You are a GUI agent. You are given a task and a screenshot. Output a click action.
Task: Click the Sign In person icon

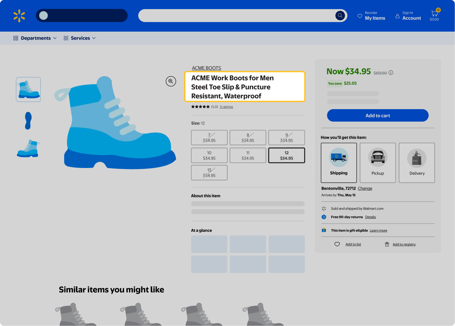click(x=397, y=16)
